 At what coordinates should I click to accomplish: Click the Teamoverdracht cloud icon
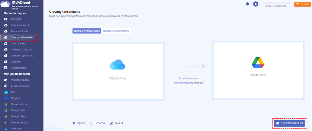tap(6, 31)
